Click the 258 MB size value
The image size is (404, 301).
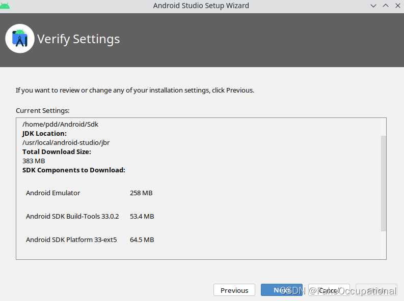point(141,193)
